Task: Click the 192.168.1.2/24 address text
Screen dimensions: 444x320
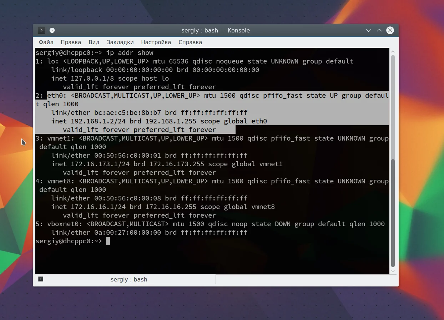Action: (x=98, y=121)
